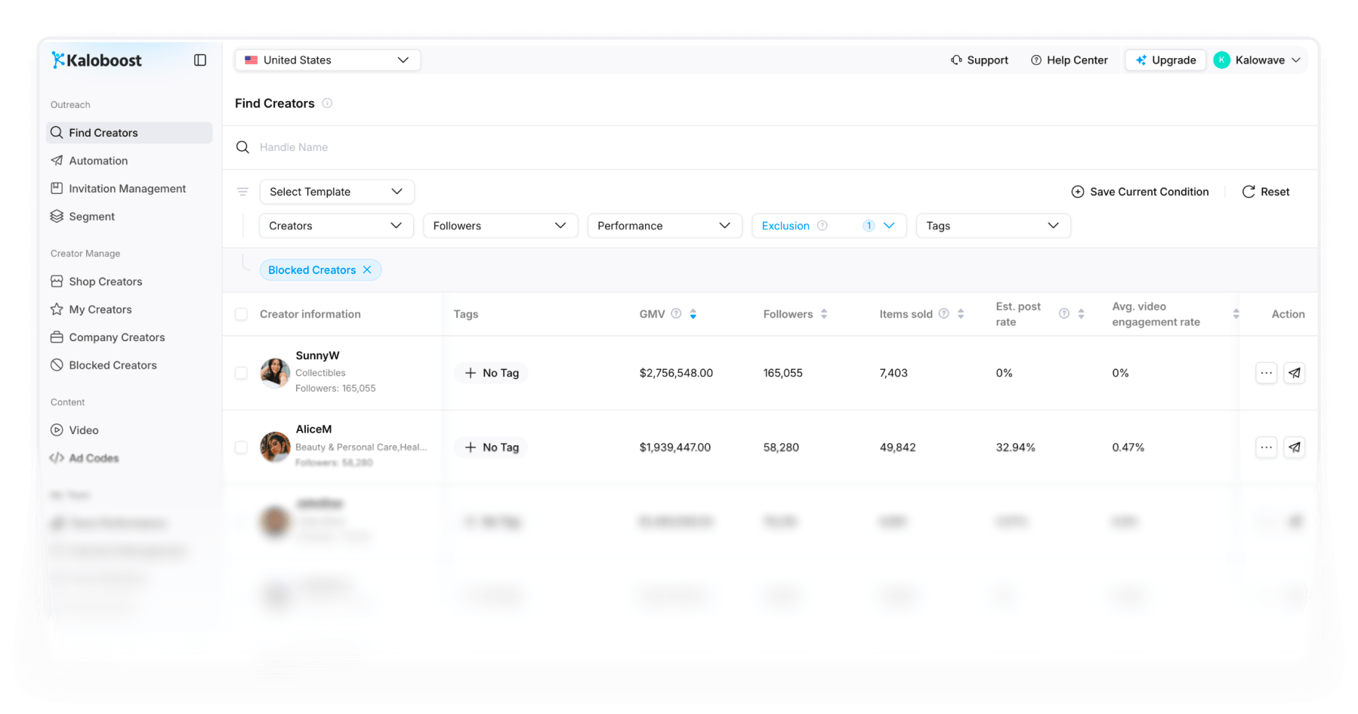Open the Tags filter dropdown
Image resolution: width=1358 pixels, height=714 pixels.
pyautogui.click(x=993, y=226)
